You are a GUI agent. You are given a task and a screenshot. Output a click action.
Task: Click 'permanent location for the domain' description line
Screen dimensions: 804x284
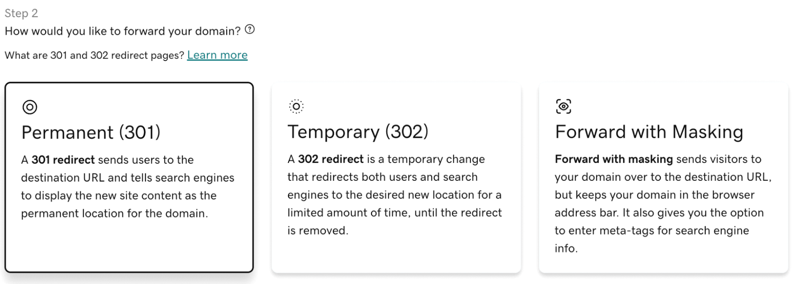pyautogui.click(x=114, y=213)
